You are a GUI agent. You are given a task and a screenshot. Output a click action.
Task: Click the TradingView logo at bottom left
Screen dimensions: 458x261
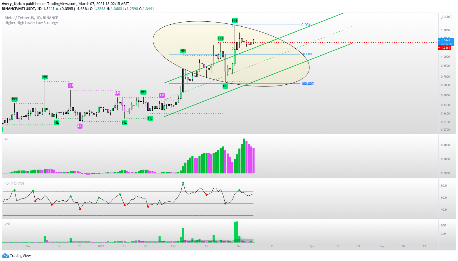coord(16,256)
